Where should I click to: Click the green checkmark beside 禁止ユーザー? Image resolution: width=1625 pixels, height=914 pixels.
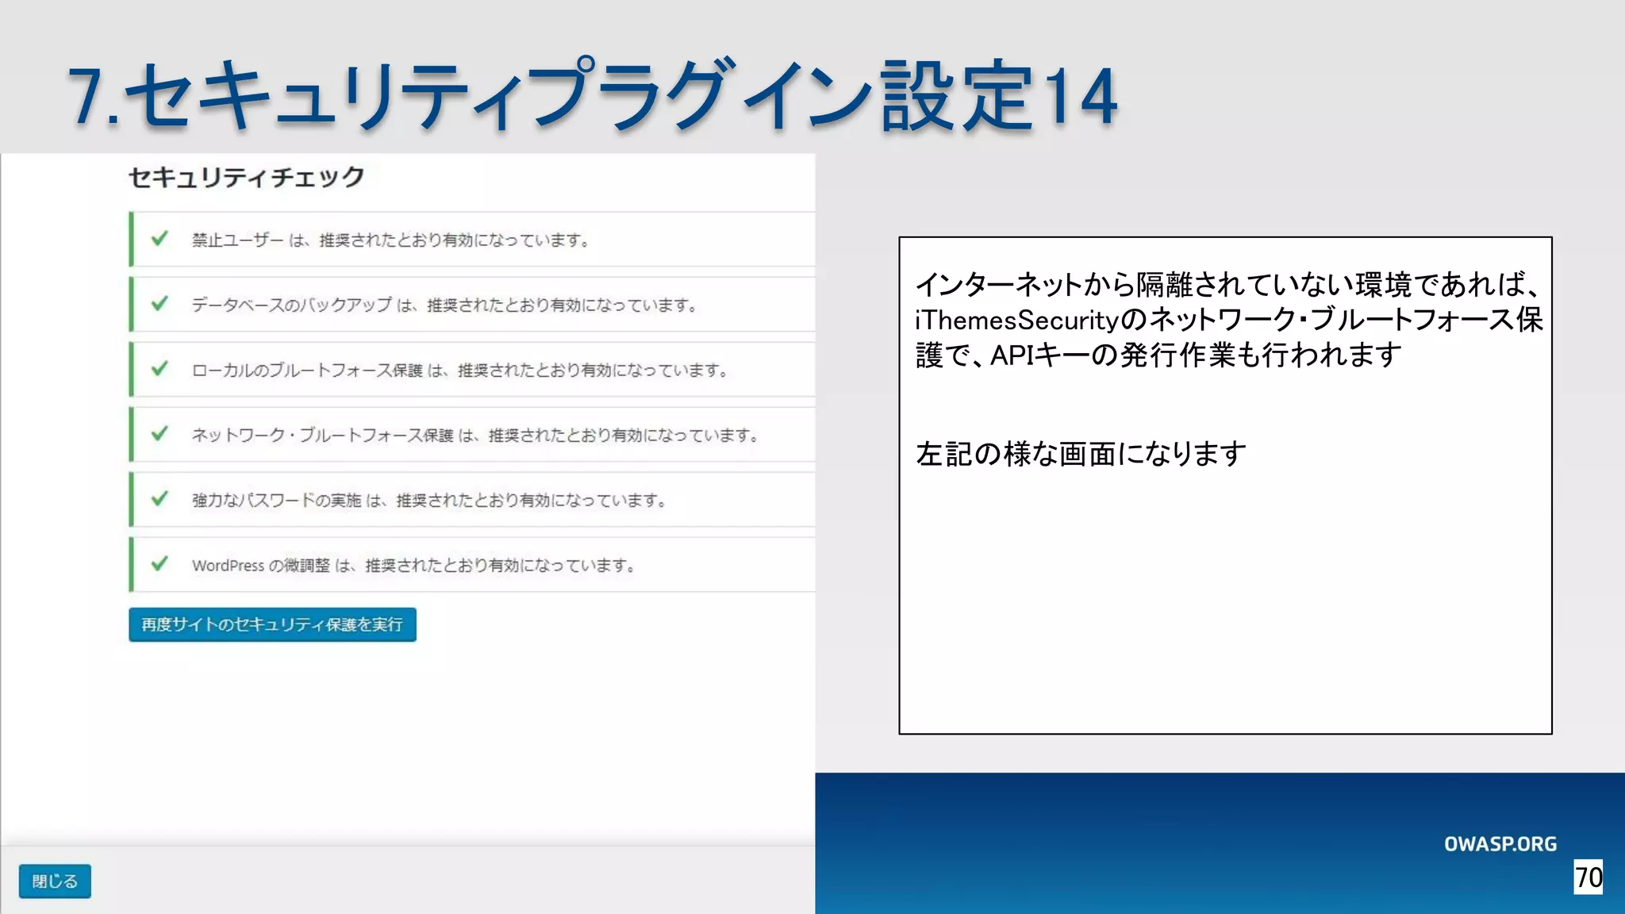pyautogui.click(x=159, y=239)
